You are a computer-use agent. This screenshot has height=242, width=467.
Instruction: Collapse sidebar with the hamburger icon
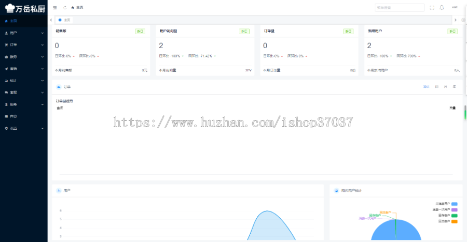55,8
